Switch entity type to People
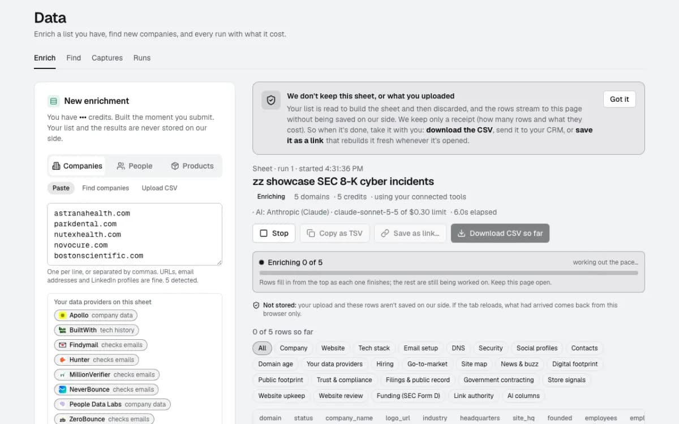Image resolution: width=679 pixels, height=424 pixels. pos(135,166)
